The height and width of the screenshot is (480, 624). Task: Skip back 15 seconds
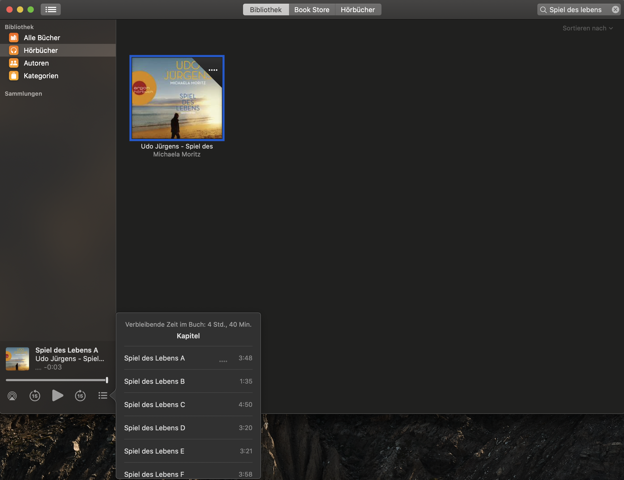click(35, 396)
